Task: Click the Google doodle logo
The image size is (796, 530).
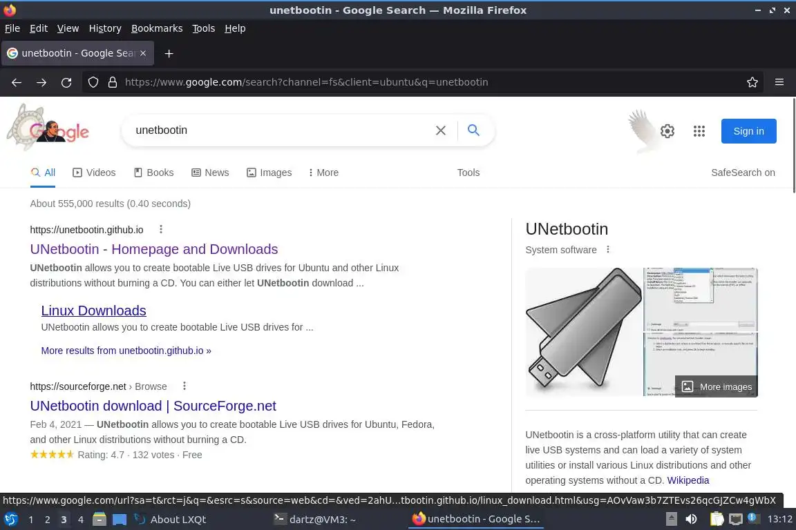Action: coord(48,128)
